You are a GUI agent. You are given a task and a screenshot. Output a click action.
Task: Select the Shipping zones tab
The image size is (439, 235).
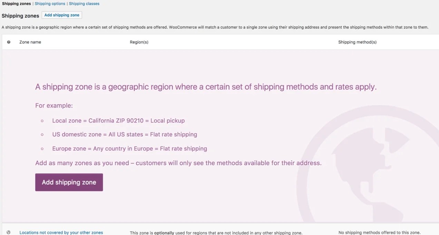(x=16, y=3)
